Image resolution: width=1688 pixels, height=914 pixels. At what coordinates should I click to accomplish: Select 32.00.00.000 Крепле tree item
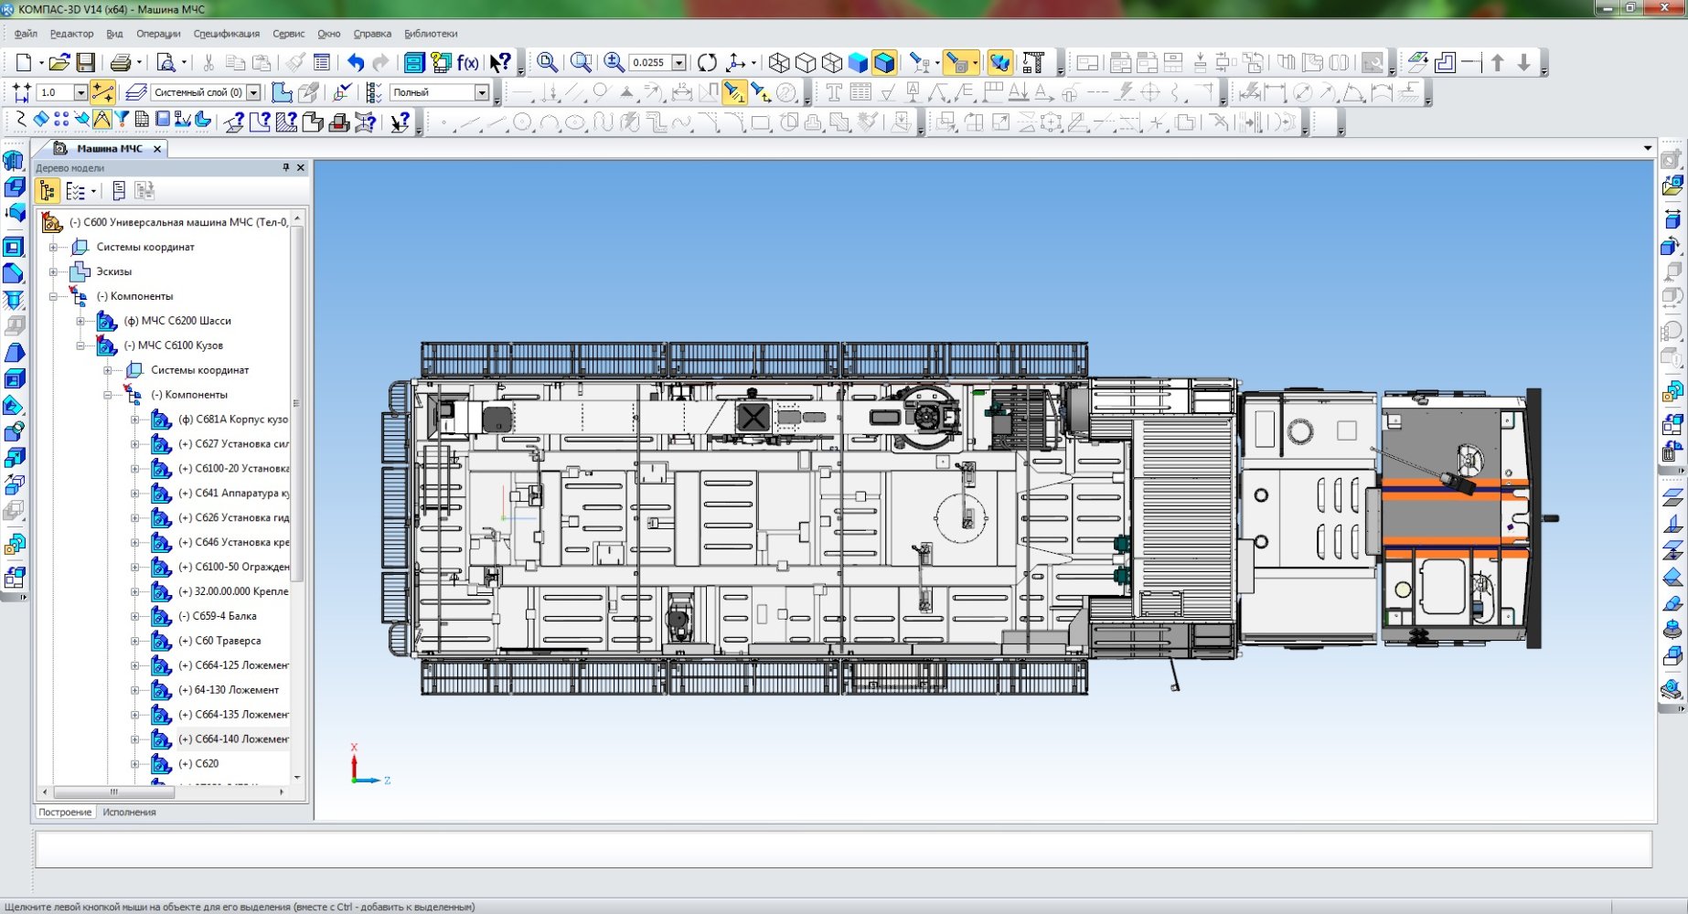click(233, 591)
